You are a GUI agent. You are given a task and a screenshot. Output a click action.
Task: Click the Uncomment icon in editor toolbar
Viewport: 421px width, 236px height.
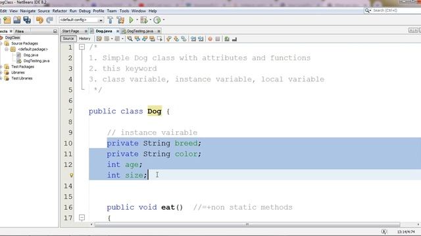pyautogui.click(x=234, y=39)
